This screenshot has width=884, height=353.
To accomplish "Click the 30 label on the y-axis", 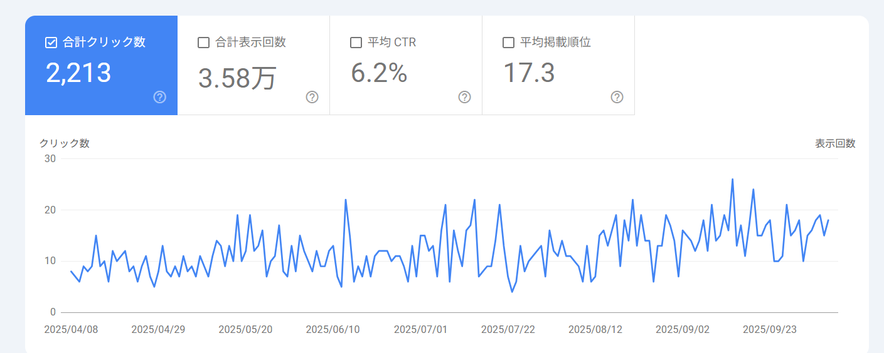I will point(50,159).
